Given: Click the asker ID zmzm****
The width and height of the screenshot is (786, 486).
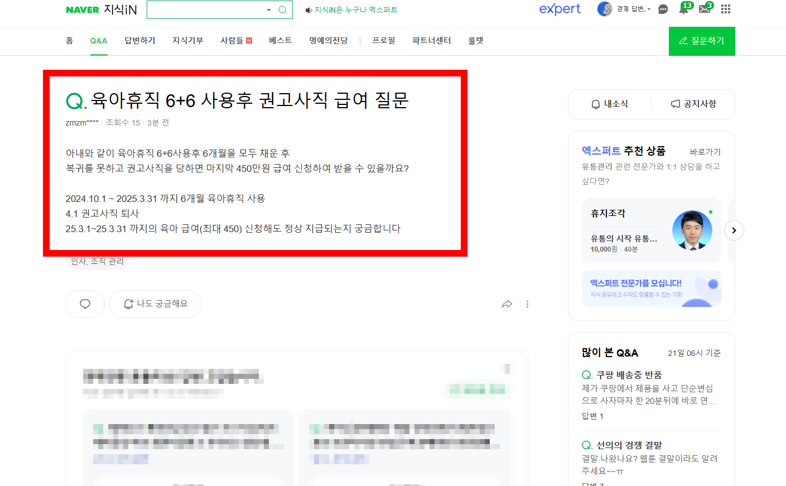Looking at the screenshot, I should pos(82,123).
